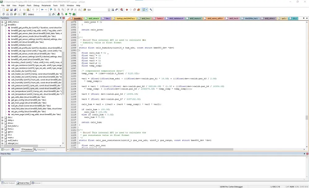
Task: Collapse the bme680.c tree node
Action: point(2,25)
